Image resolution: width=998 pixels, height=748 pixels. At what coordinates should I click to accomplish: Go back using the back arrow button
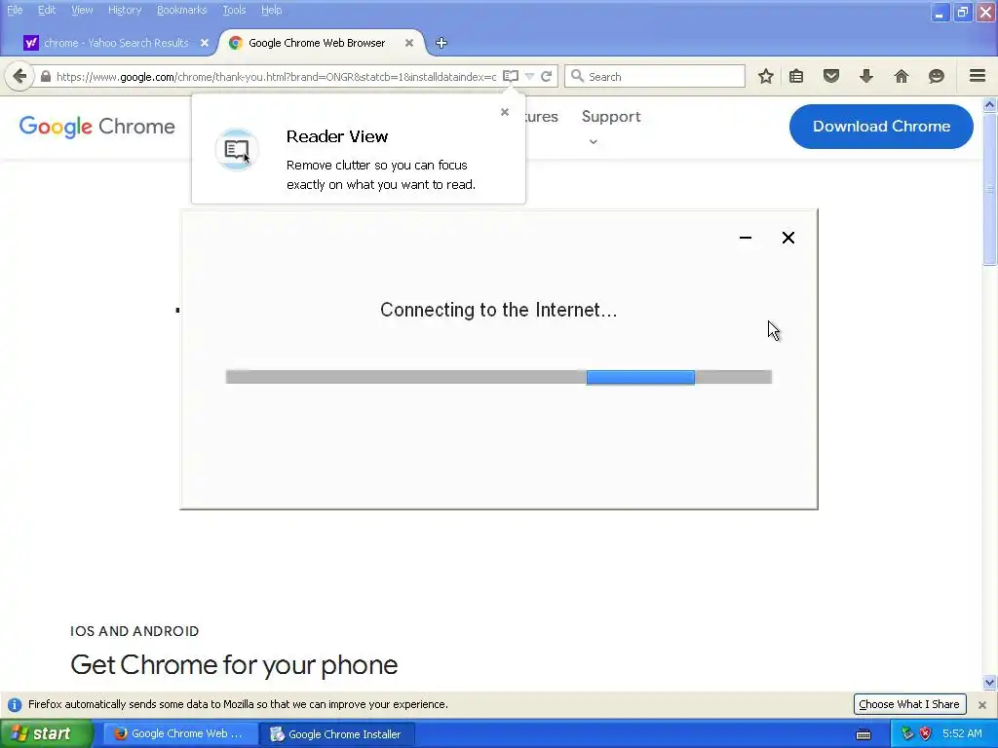pos(19,76)
